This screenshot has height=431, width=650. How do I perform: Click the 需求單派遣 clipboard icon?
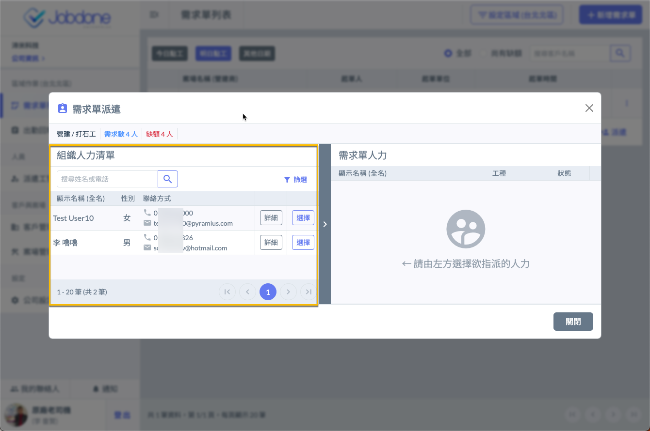tap(62, 108)
